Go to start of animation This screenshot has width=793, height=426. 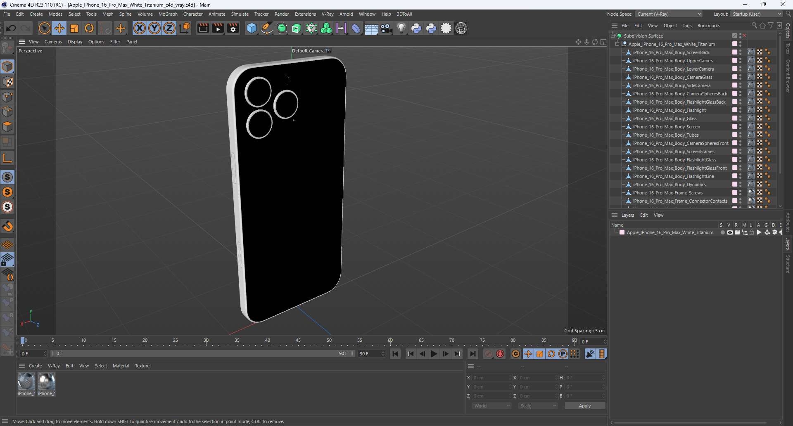tap(395, 354)
